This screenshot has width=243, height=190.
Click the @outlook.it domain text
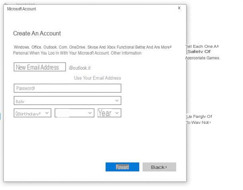click(x=80, y=68)
